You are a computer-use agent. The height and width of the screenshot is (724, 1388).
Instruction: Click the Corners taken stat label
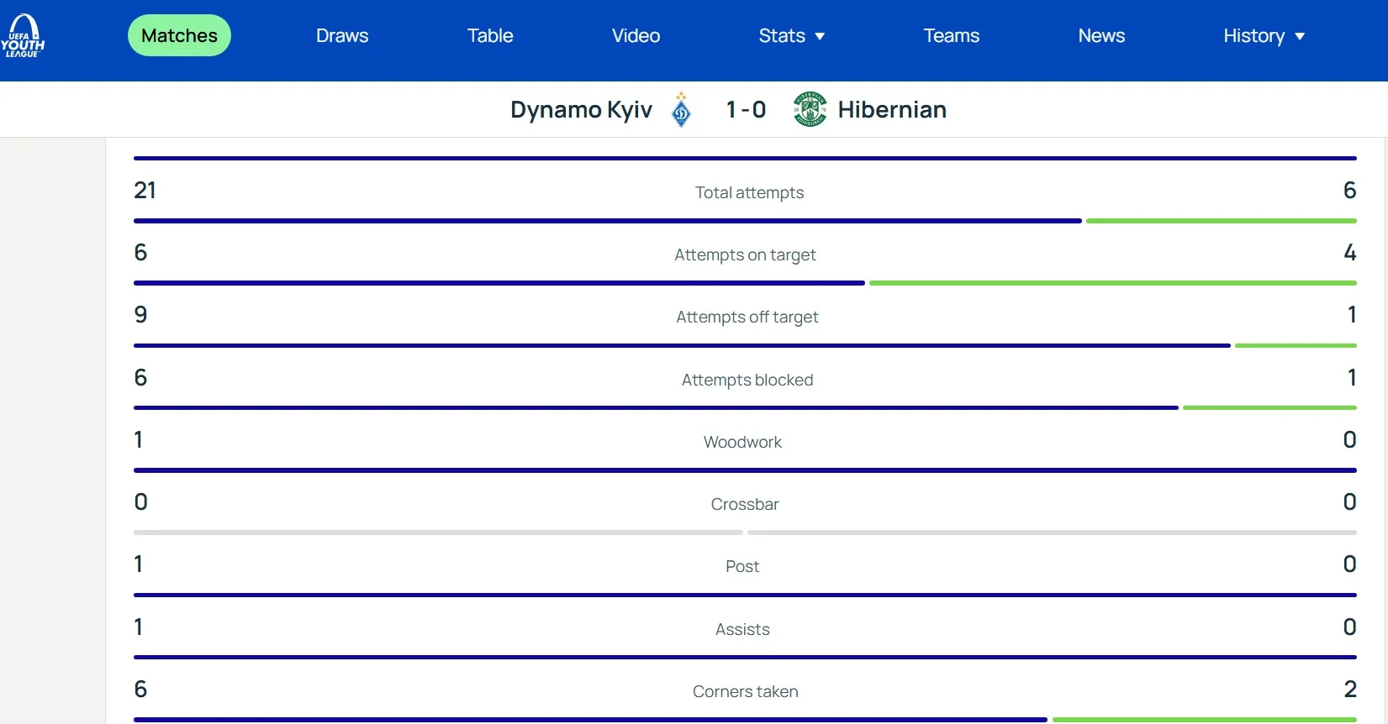tap(745, 691)
